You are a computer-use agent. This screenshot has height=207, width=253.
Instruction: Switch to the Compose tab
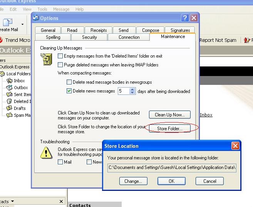pos(151,30)
